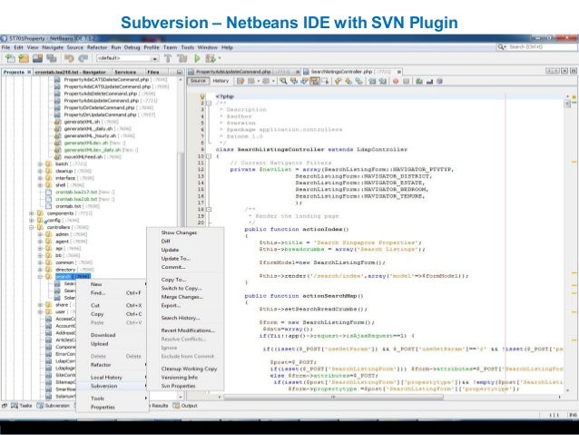Choose Commit... from the Subversion submenu
The height and width of the screenshot is (435, 579).
point(175,267)
